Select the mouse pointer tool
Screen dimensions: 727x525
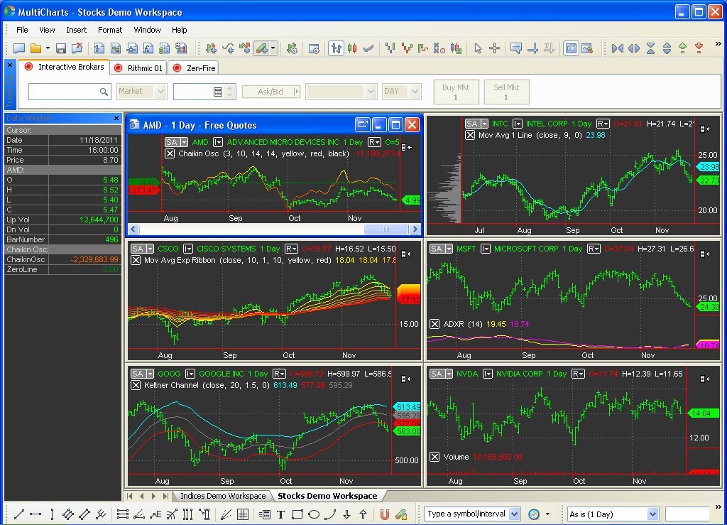[x=478, y=48]
